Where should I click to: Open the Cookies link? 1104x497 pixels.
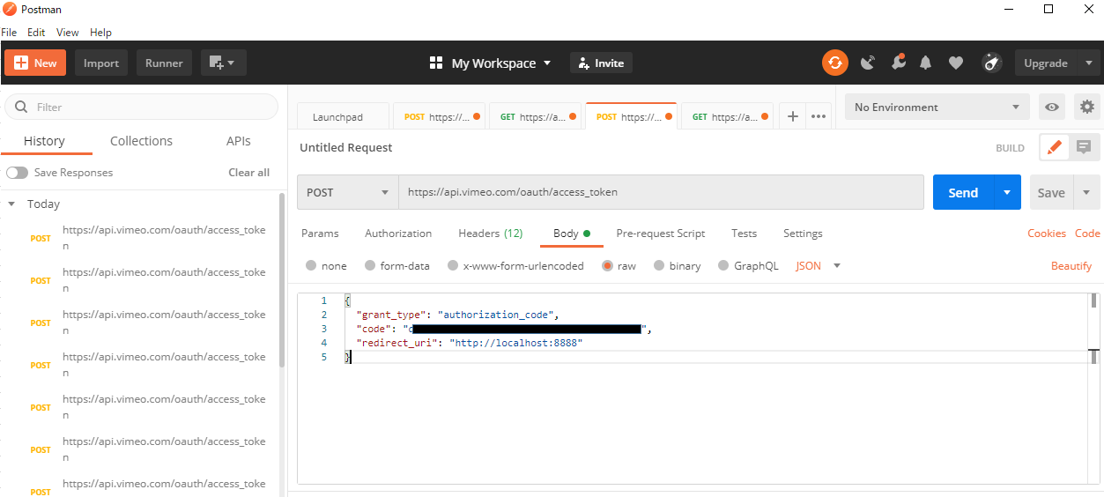pos(1047,234)
